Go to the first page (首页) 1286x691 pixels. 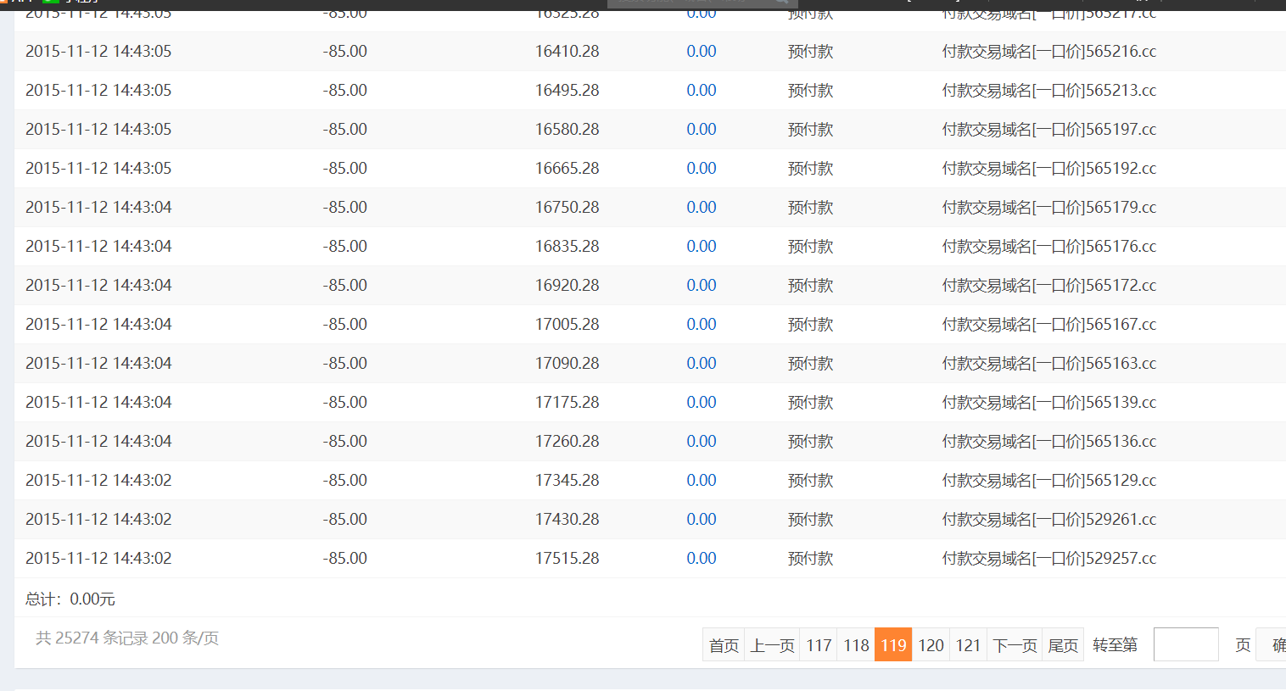click(x=724, y=645)
